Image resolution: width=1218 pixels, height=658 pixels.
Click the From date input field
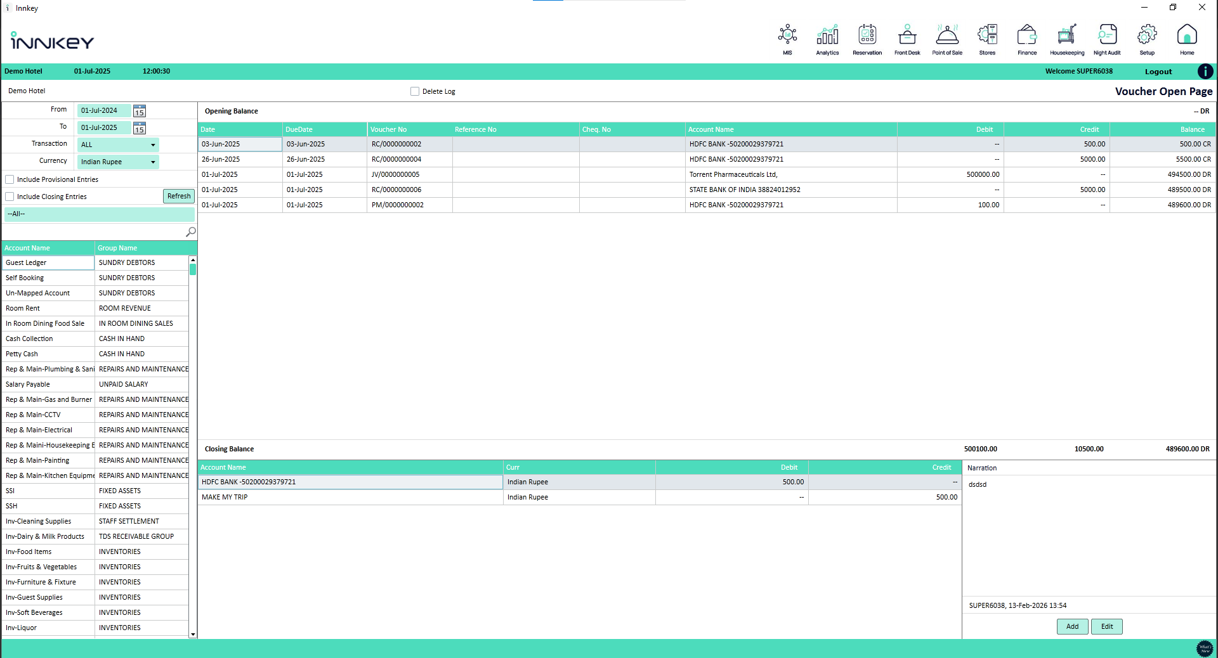coord(104,110)
